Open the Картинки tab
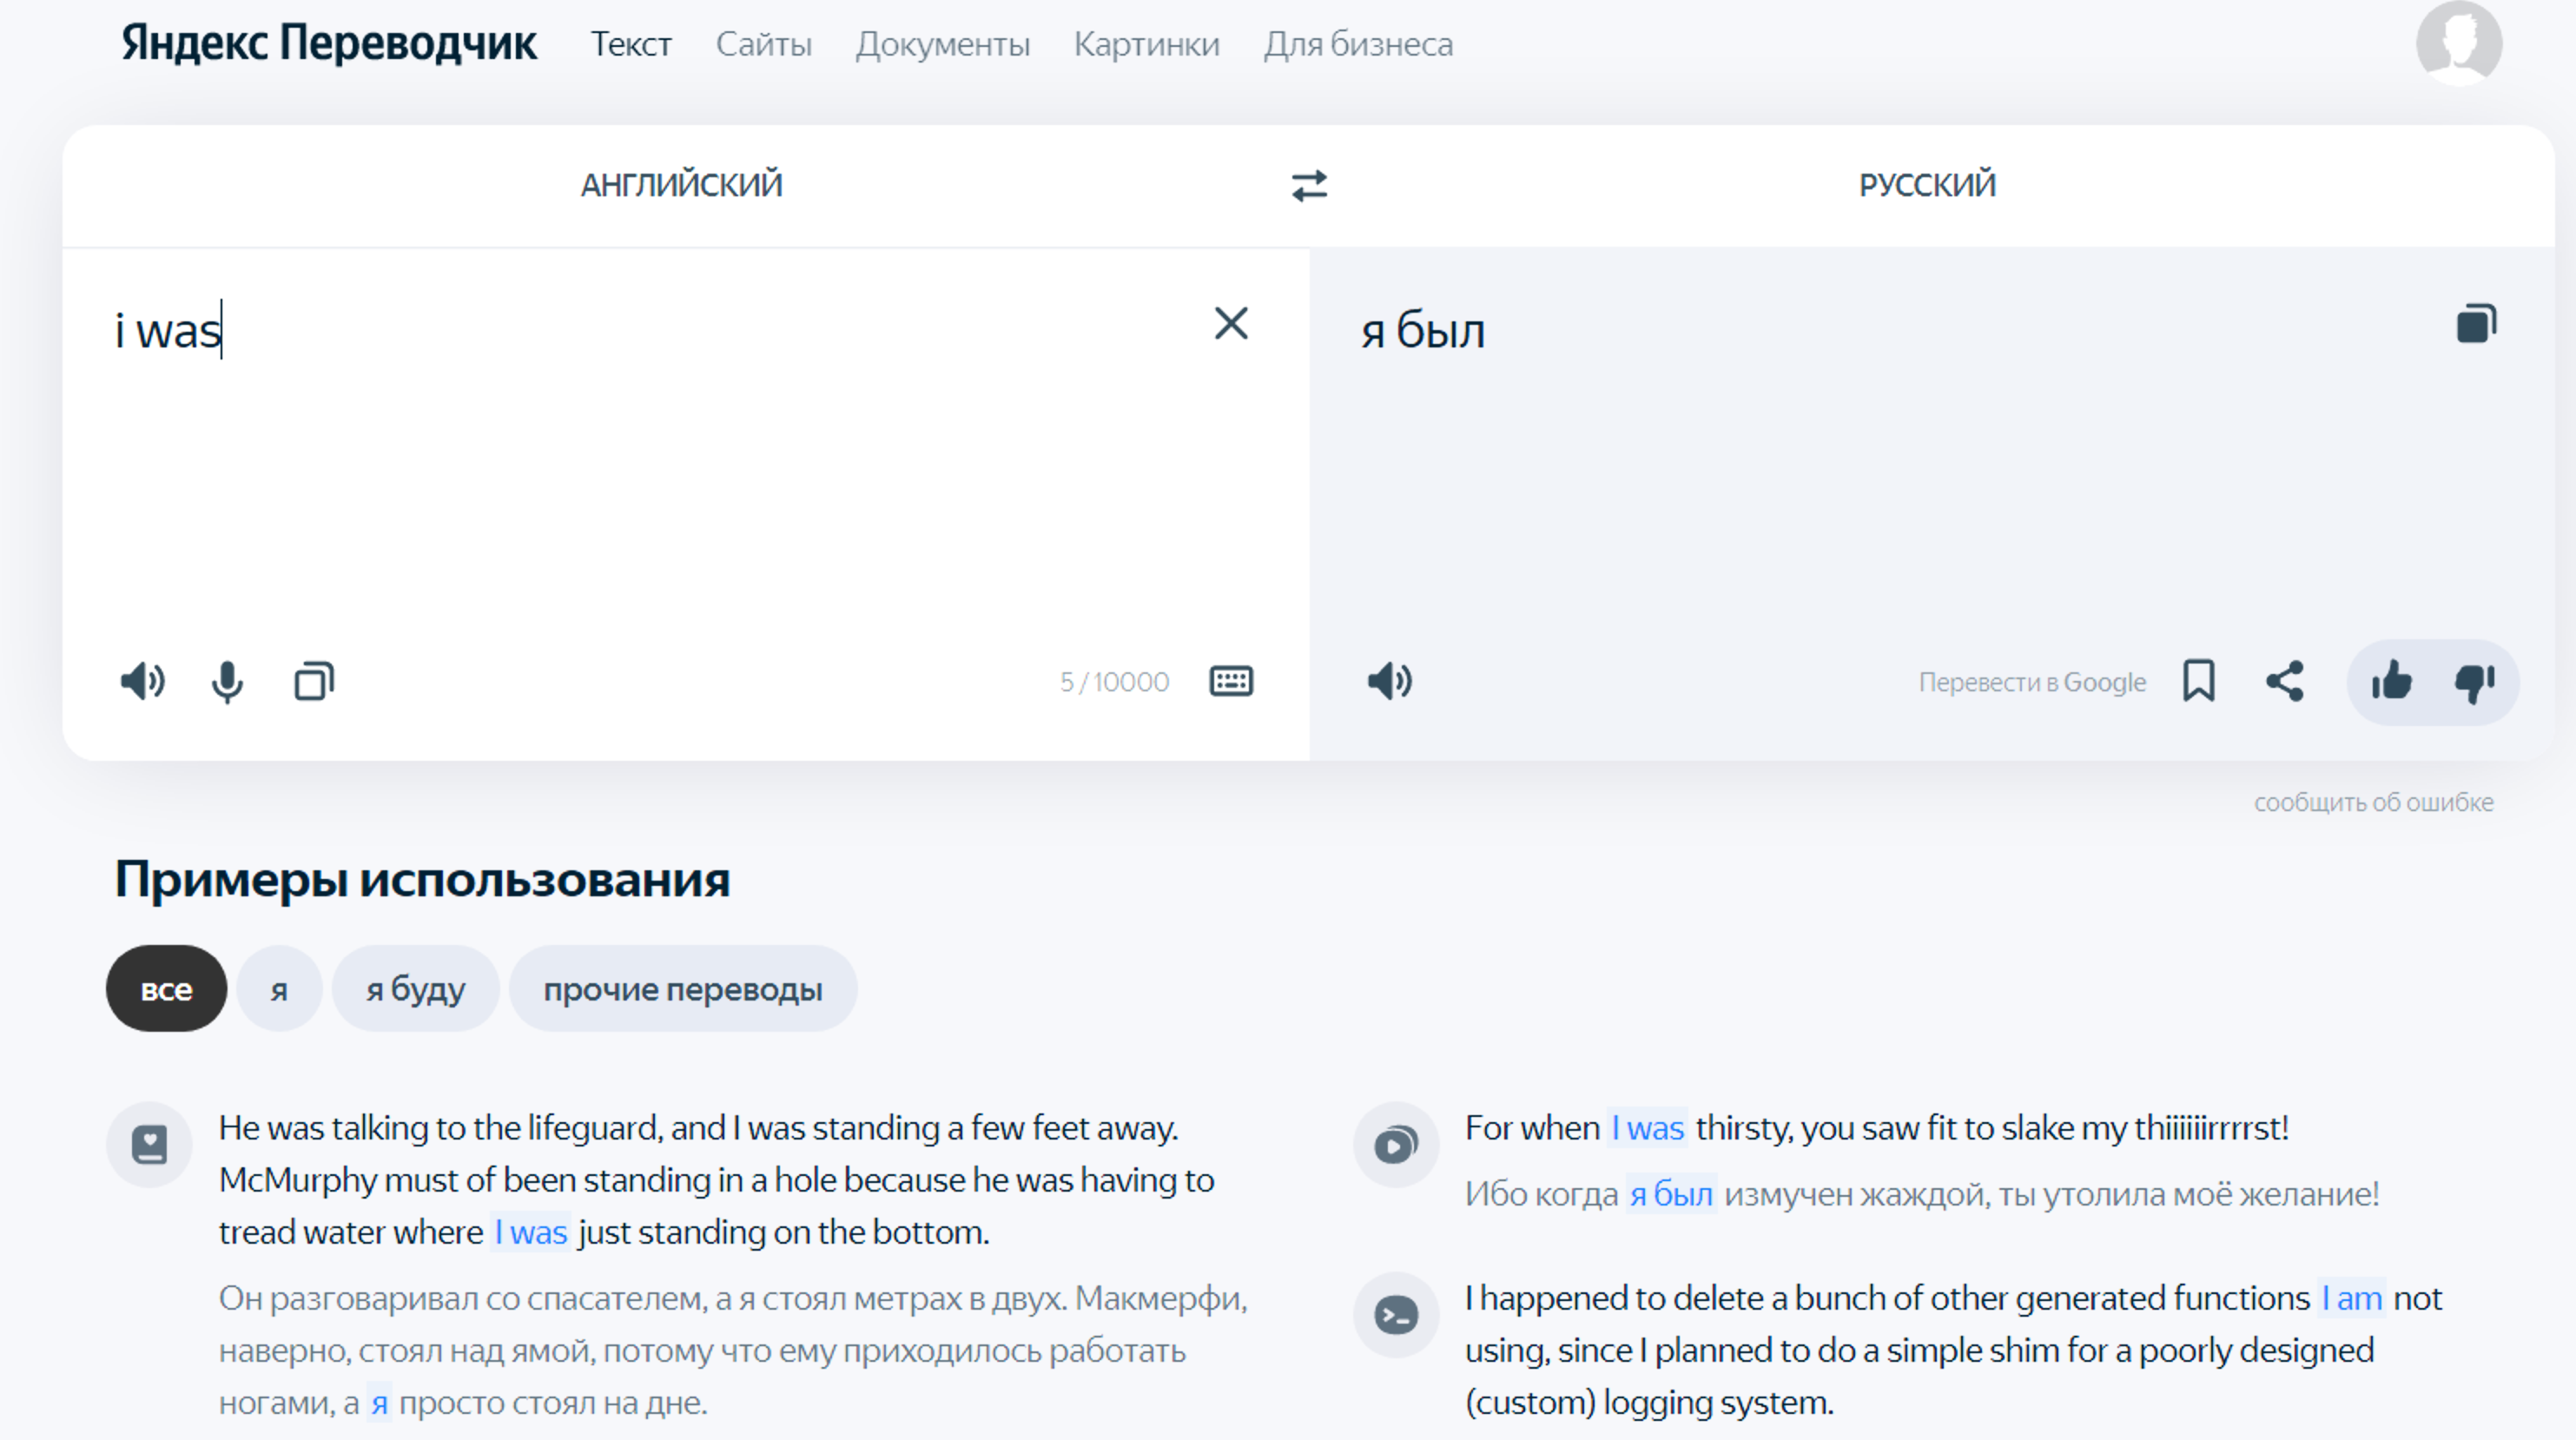Viewport: 2576px width, 1440px height. point(1147,44)
